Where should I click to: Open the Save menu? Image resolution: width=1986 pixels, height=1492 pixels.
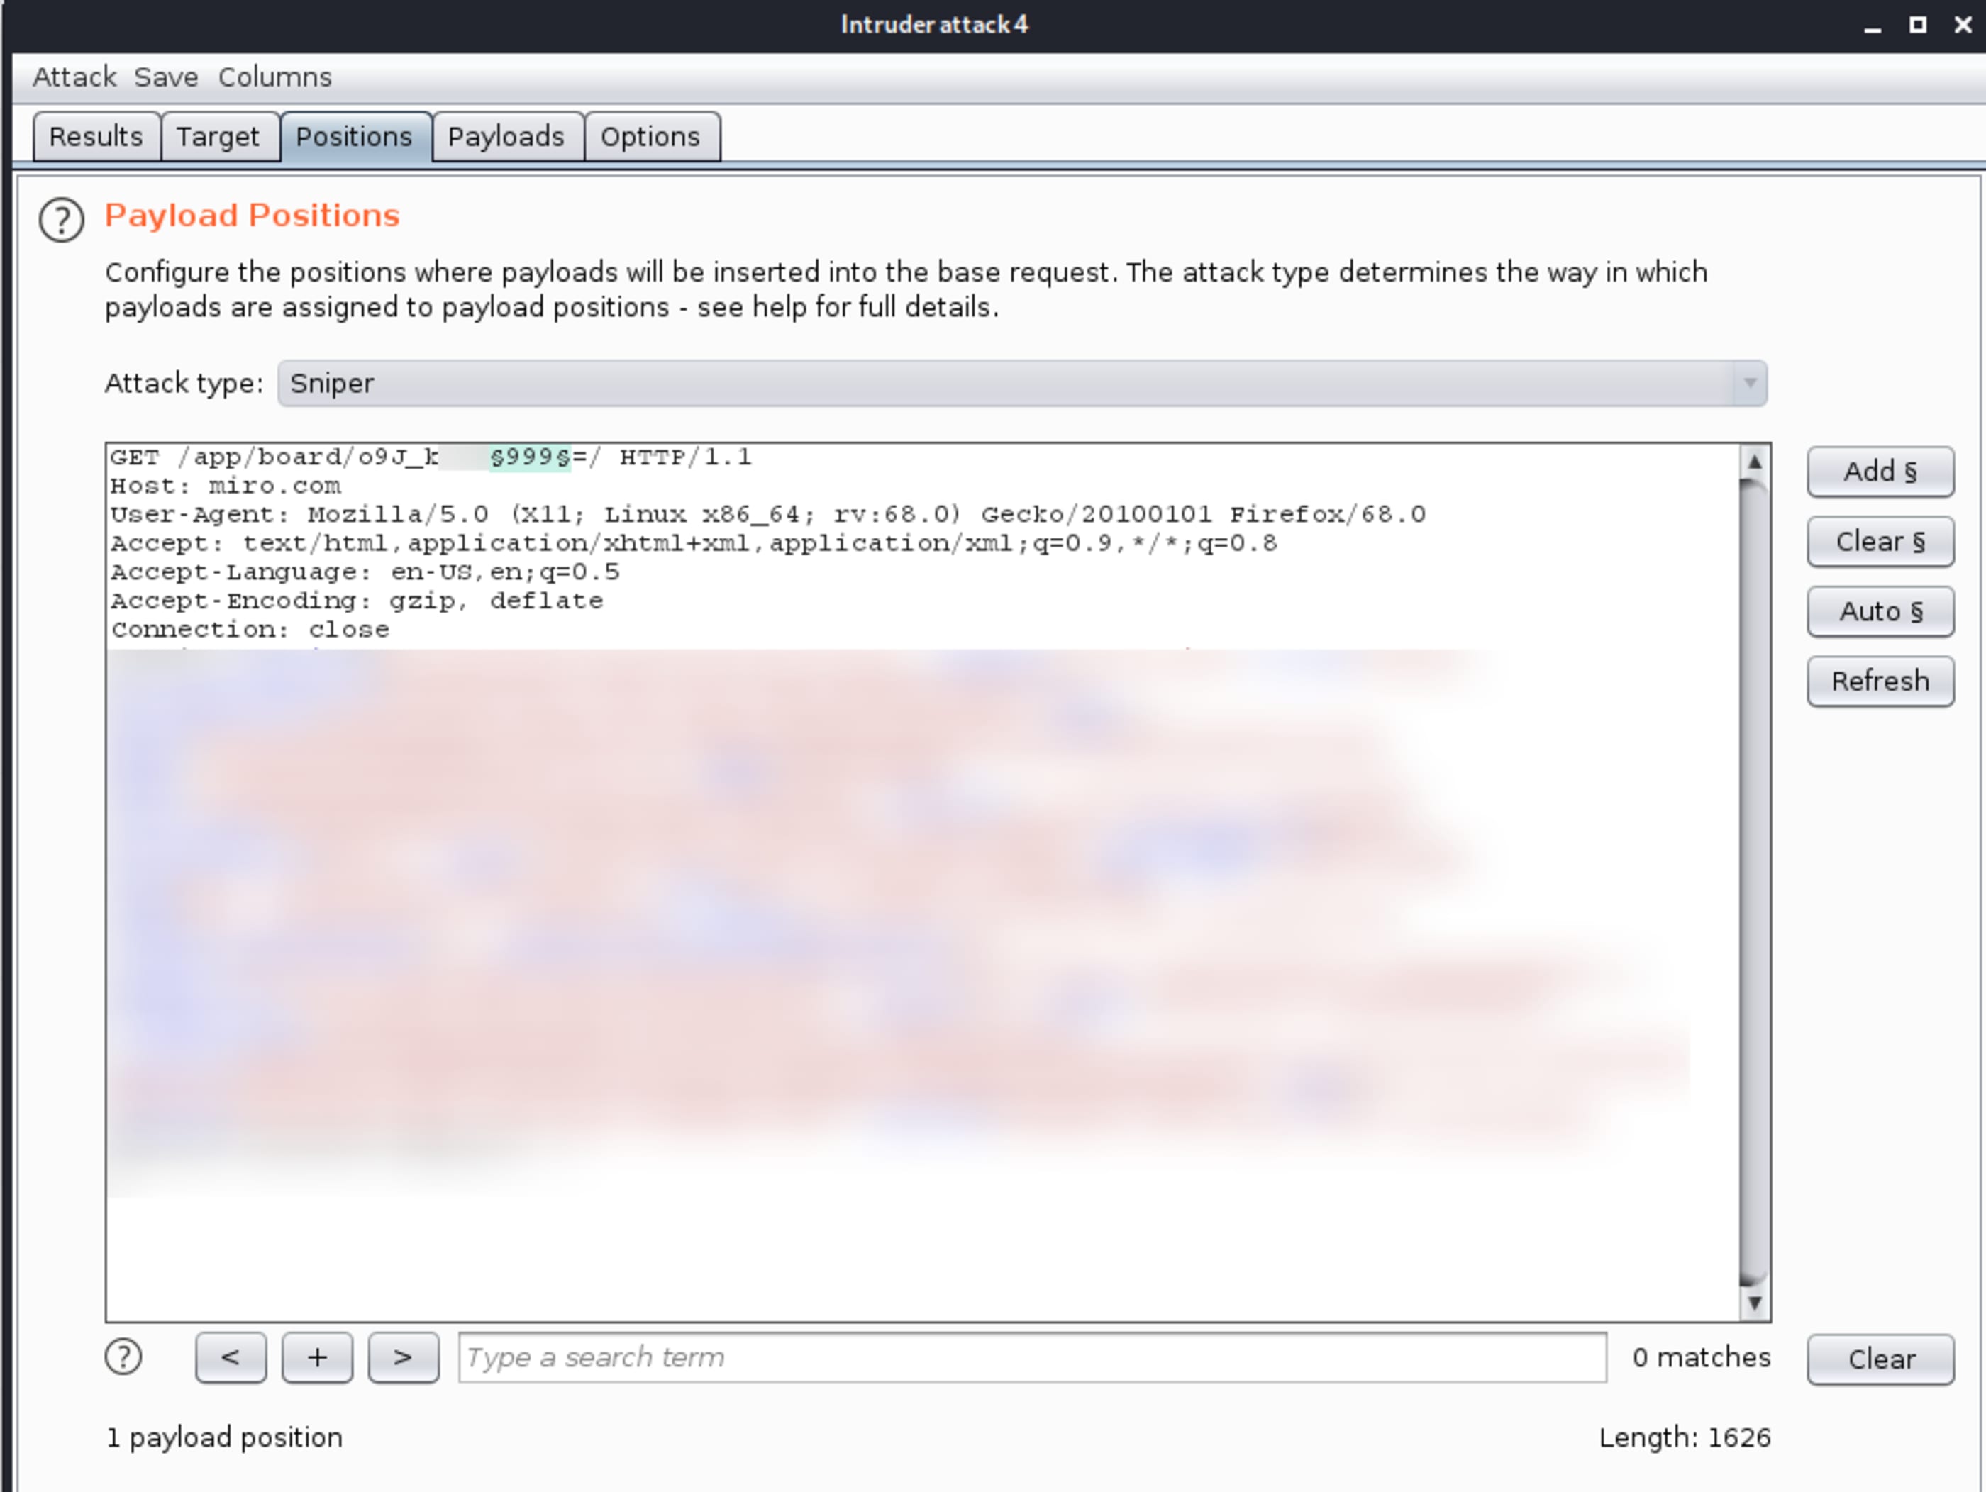pyautogui.click(x=166, y=77)
